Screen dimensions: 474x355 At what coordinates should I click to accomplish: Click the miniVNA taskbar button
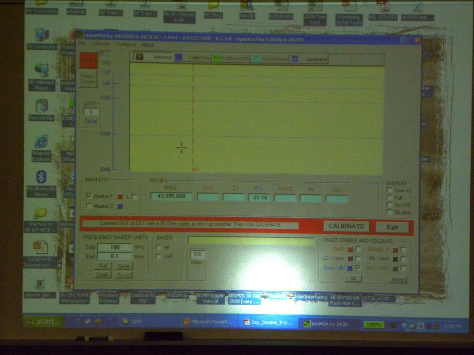[328, 324]
